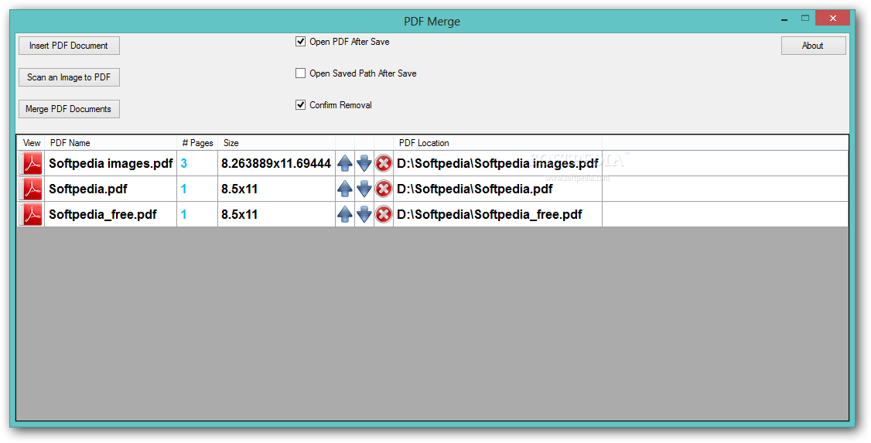The width and height of the screenshot is (871, 443).
Task: Remove Softpedia images.pdf with red X
Action: point(383,163)
